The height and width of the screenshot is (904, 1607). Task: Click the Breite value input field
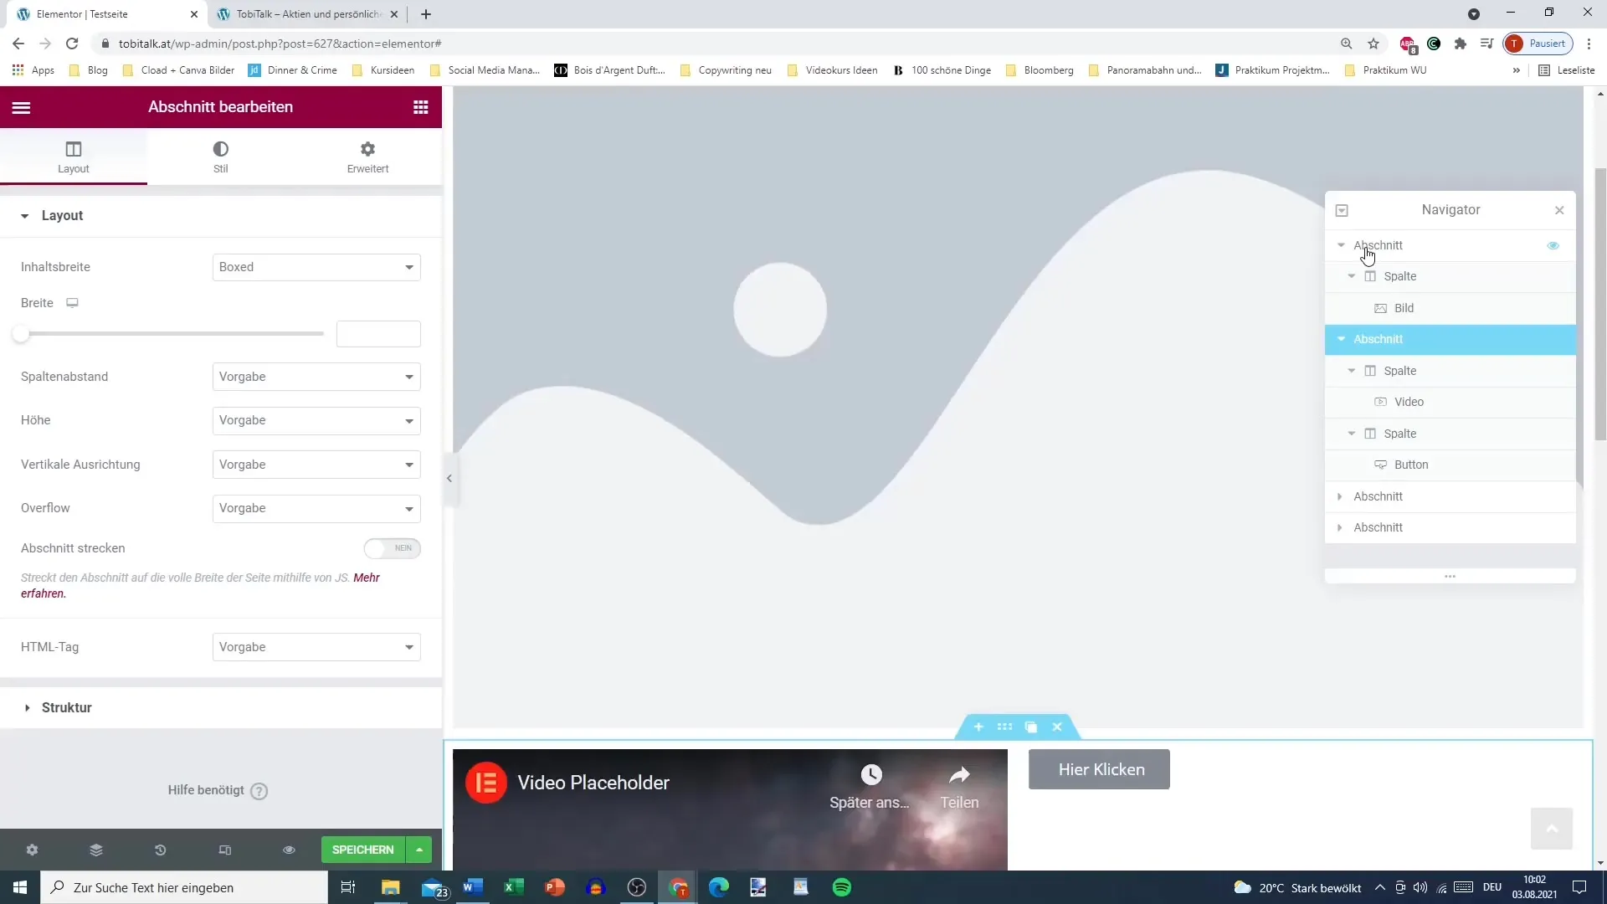click(x=378, y=334)
